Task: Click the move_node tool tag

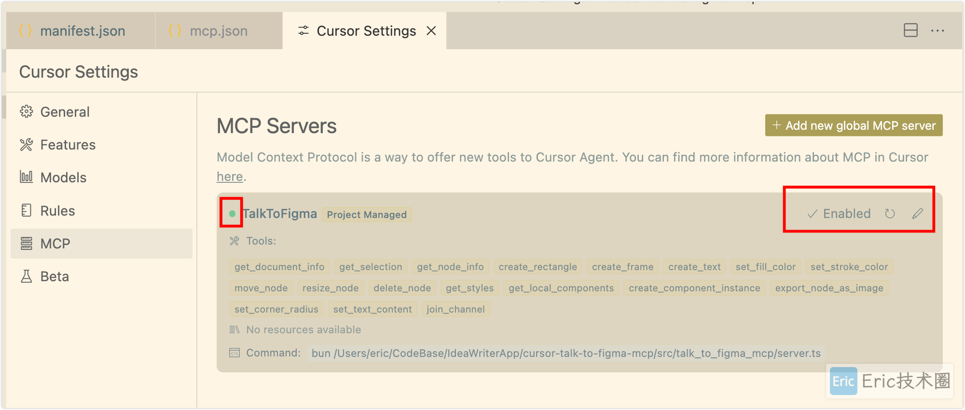Action: [x=261, y=288]
